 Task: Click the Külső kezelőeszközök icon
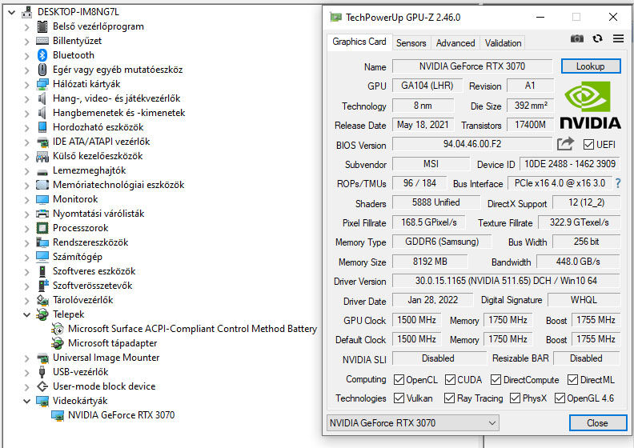42,156
